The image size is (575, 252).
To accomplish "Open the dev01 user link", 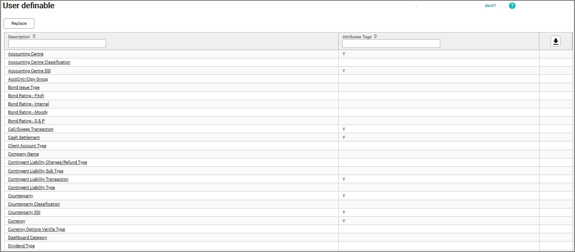I will (x=490, y=6).
